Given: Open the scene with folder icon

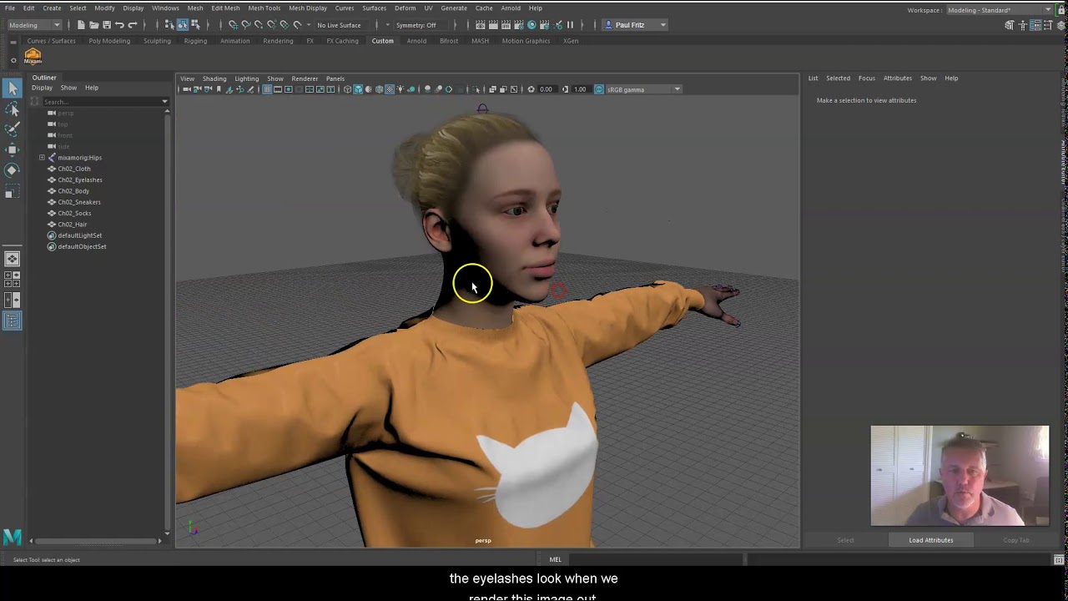Looking at the screenshot, I should (x=93, y=25).
